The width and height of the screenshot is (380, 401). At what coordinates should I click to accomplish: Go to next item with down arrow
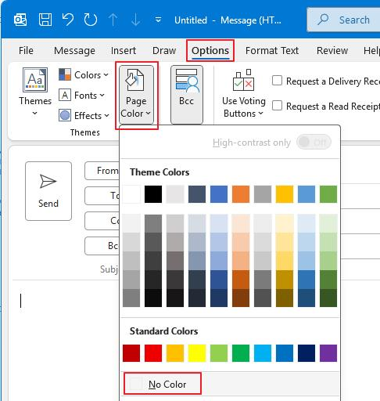[x=135, y=20]
